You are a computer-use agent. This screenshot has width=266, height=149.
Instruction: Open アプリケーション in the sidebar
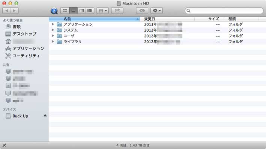29,49
